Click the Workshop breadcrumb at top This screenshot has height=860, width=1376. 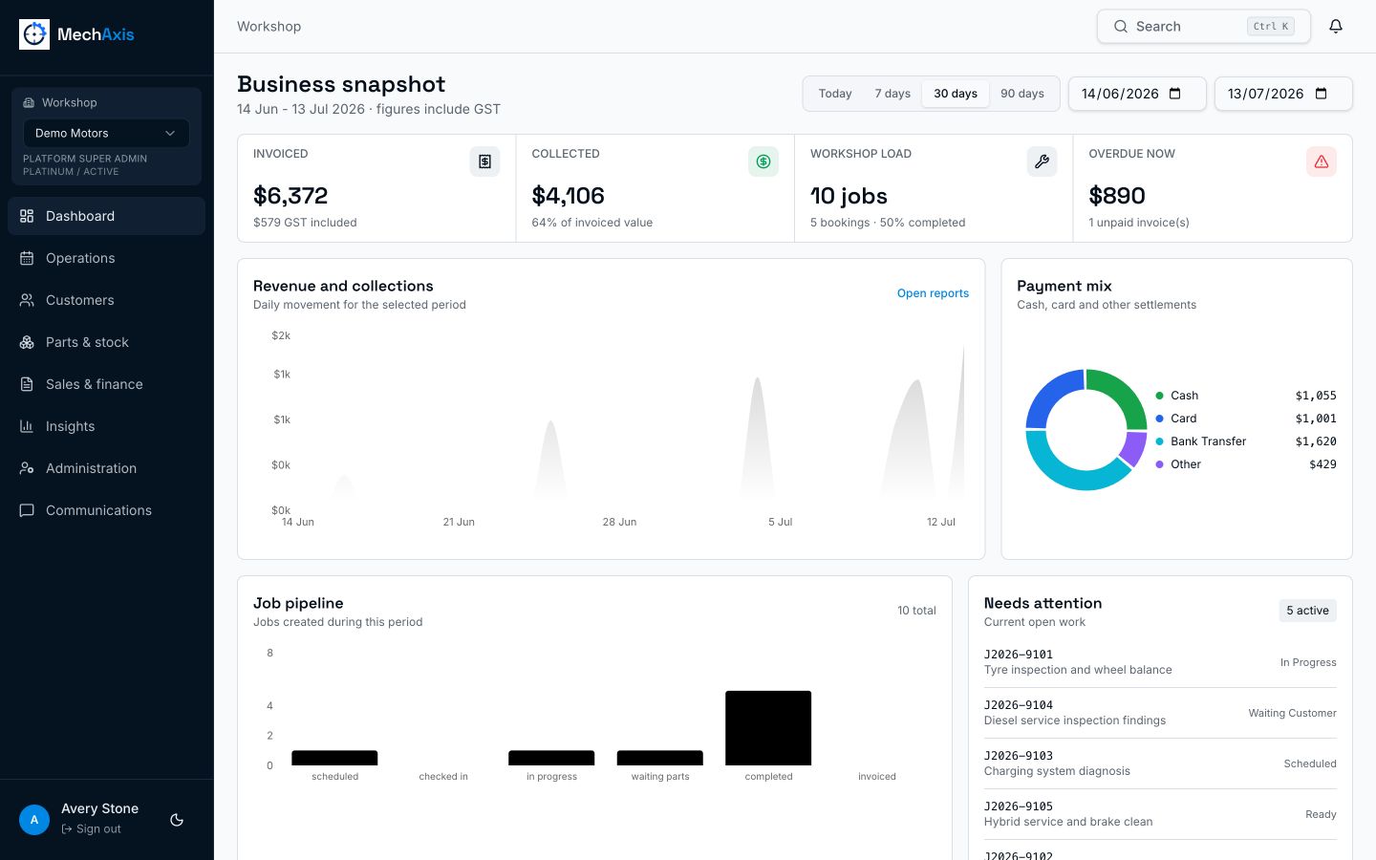[x=269, y=27]
